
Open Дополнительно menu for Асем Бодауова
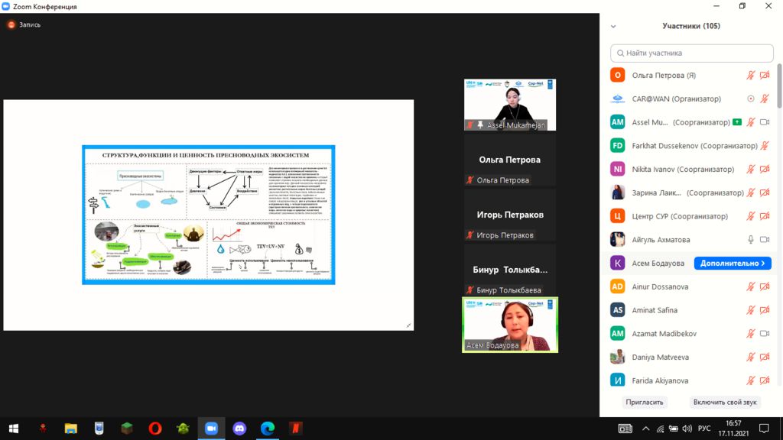(x=732, y=263)
